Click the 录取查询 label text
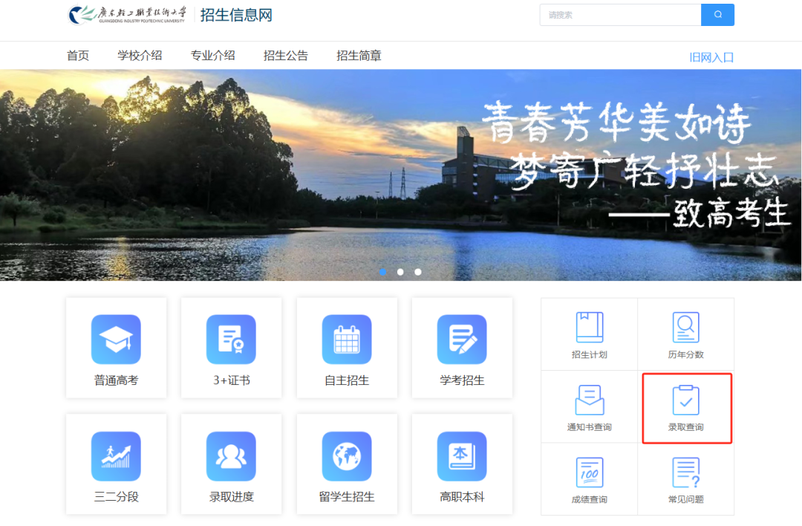This screenshot has height=526, width=802. pos(686,426)
